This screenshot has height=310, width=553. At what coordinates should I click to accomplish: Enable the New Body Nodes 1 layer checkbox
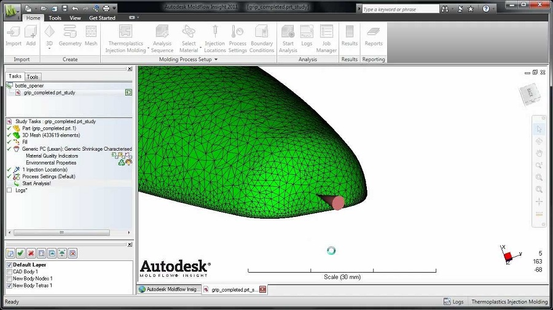pos(9,278)
